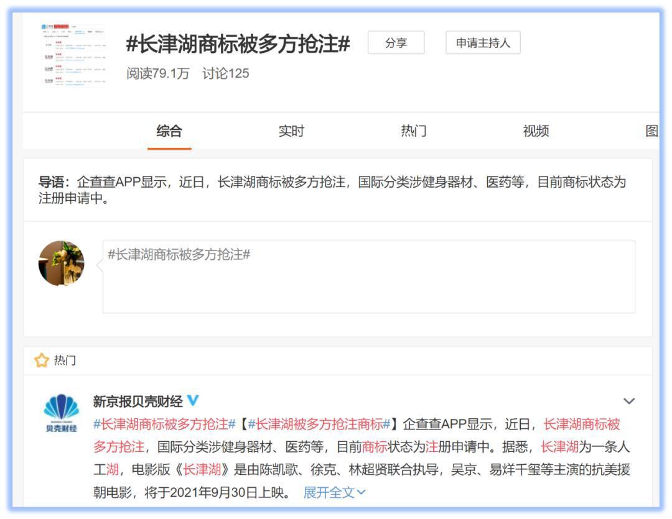Click the 讨论125 discussion count

225,74
